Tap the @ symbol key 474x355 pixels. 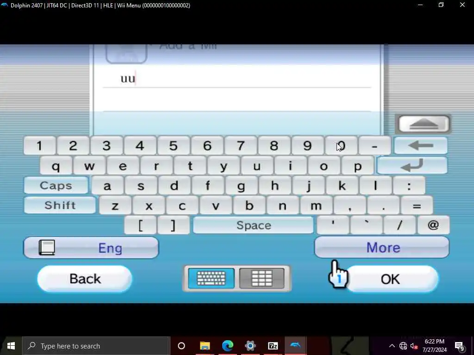[x=433, y=225]
